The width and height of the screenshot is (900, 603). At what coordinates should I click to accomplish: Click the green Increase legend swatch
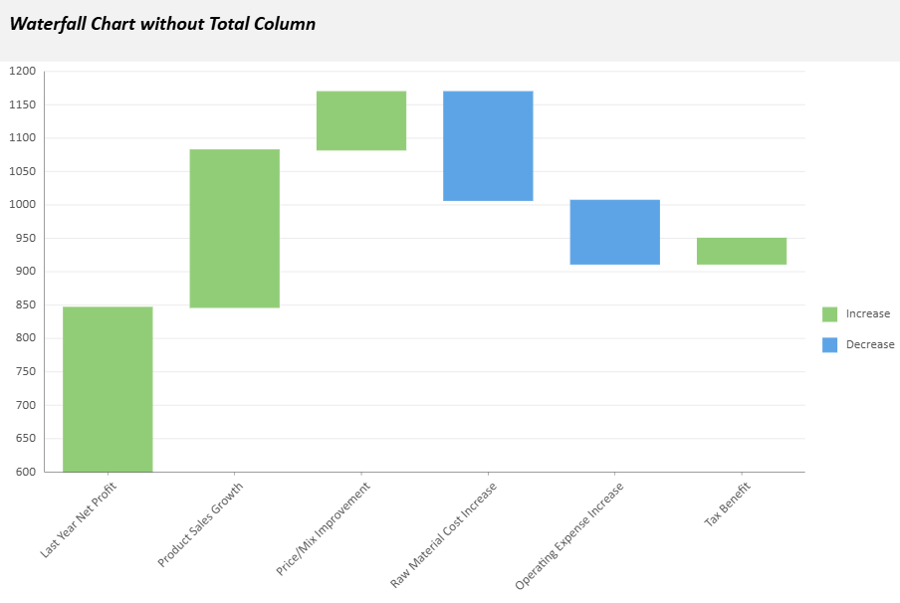pos(829,314)
